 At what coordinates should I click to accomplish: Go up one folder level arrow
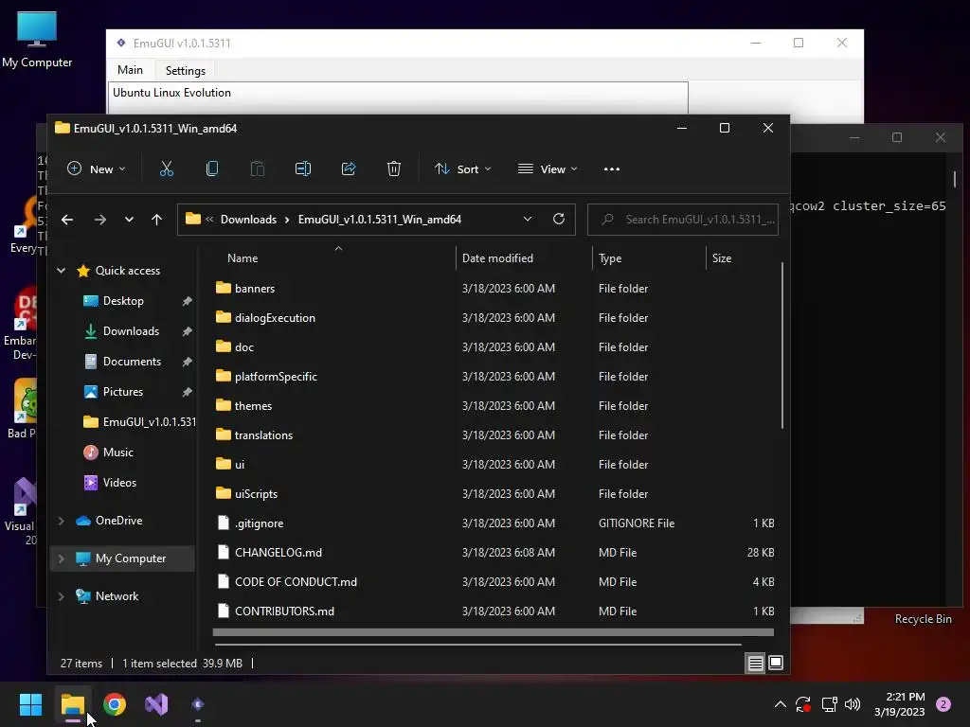[x=156, y=220]
